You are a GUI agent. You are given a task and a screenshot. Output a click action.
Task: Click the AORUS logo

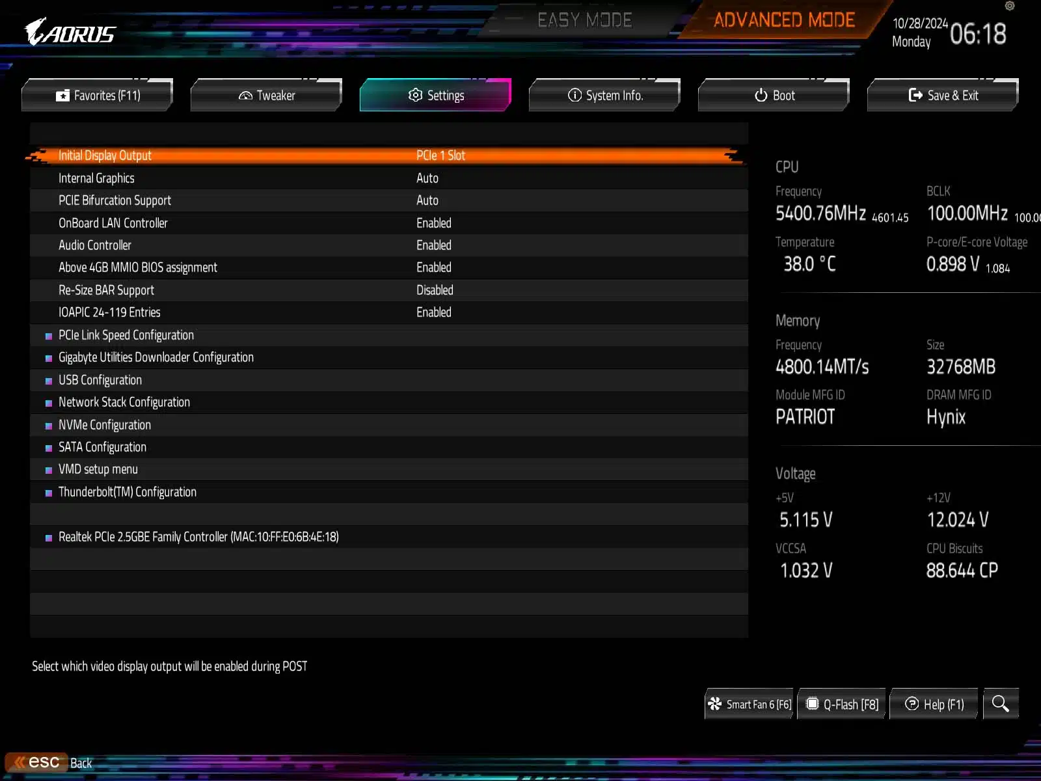point(70,32)
